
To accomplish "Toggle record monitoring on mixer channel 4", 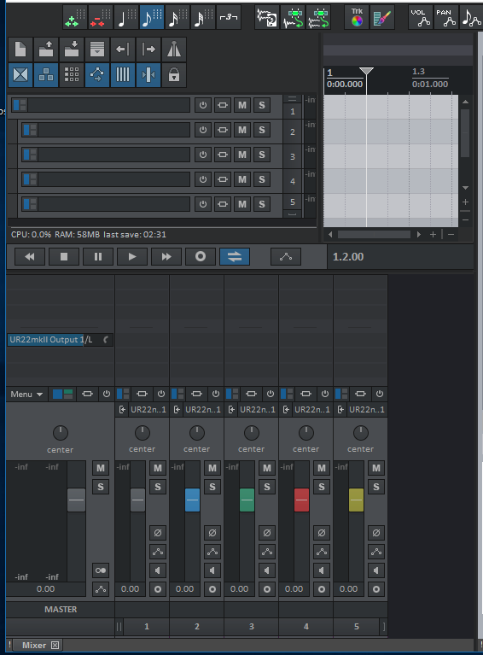I will pyautogui.click(x=322, y=570).
